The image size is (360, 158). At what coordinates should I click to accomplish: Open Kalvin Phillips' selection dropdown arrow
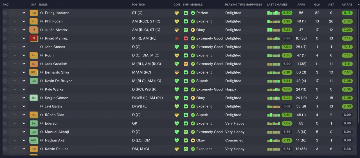click(x=24, y=149)
